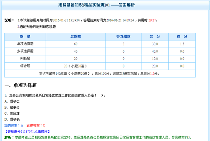Click the total score value 10.0
This screenshot has height=141, width=210.
[x=155, y=59]
